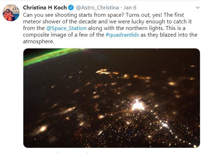Click the word "atmosphere." ending the tweet
Image resolution: width=201 pixels, height=153 pixels.
[x=39, y=41]
